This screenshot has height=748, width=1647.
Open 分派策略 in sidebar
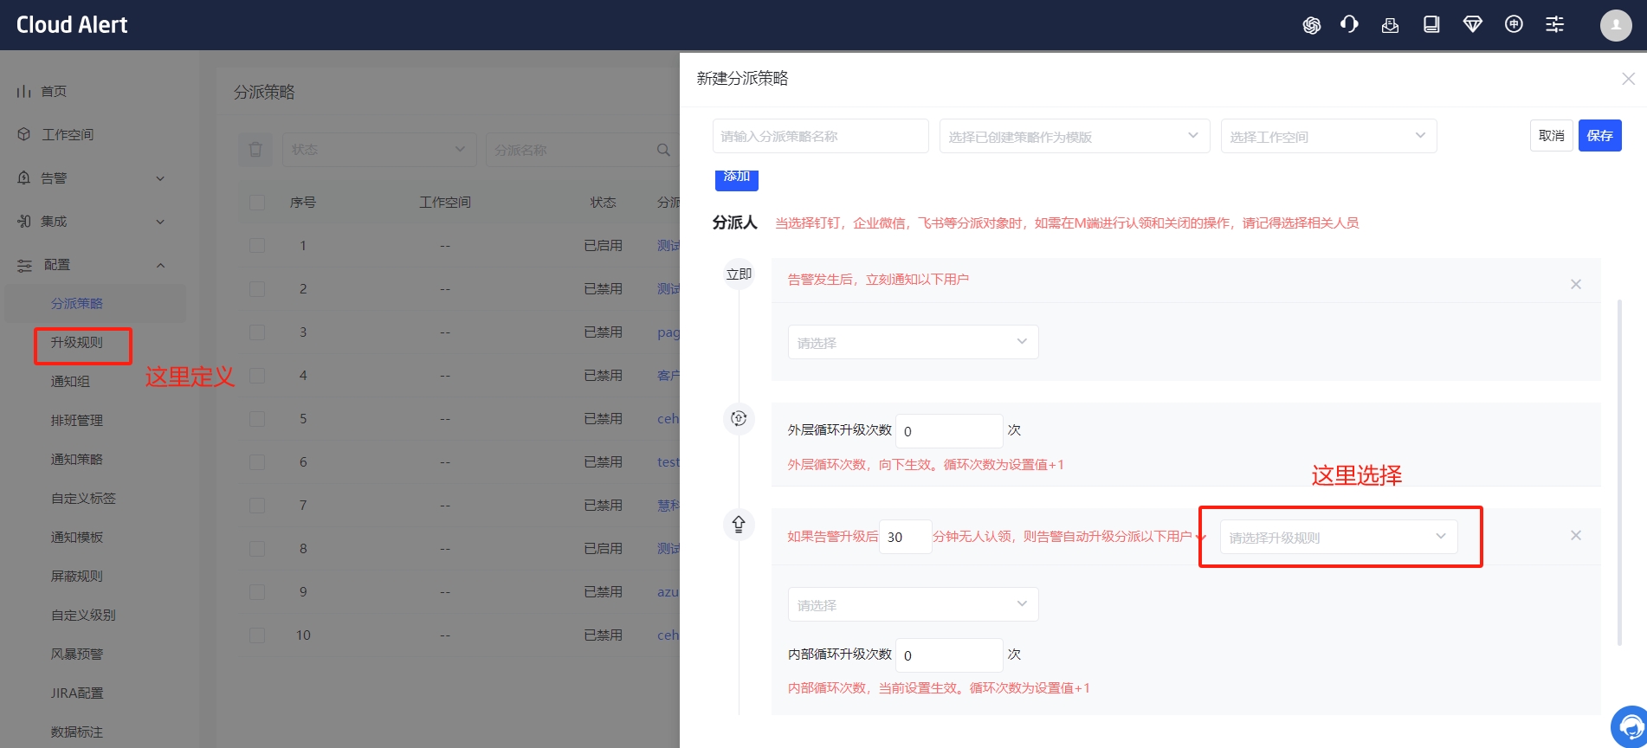[76, 303]
